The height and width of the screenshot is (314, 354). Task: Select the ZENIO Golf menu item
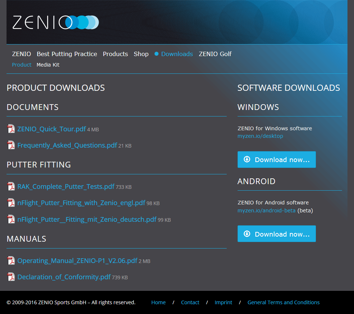[x=215, y=54]
